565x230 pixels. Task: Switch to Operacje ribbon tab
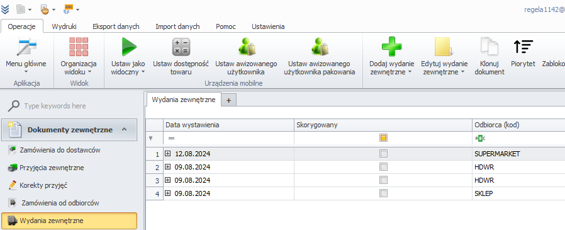(21, 26)
